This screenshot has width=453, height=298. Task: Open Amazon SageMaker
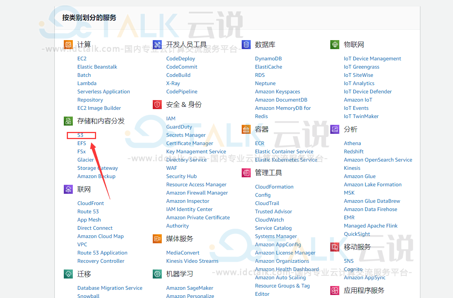pyautogui.click(x=190, y=288)
